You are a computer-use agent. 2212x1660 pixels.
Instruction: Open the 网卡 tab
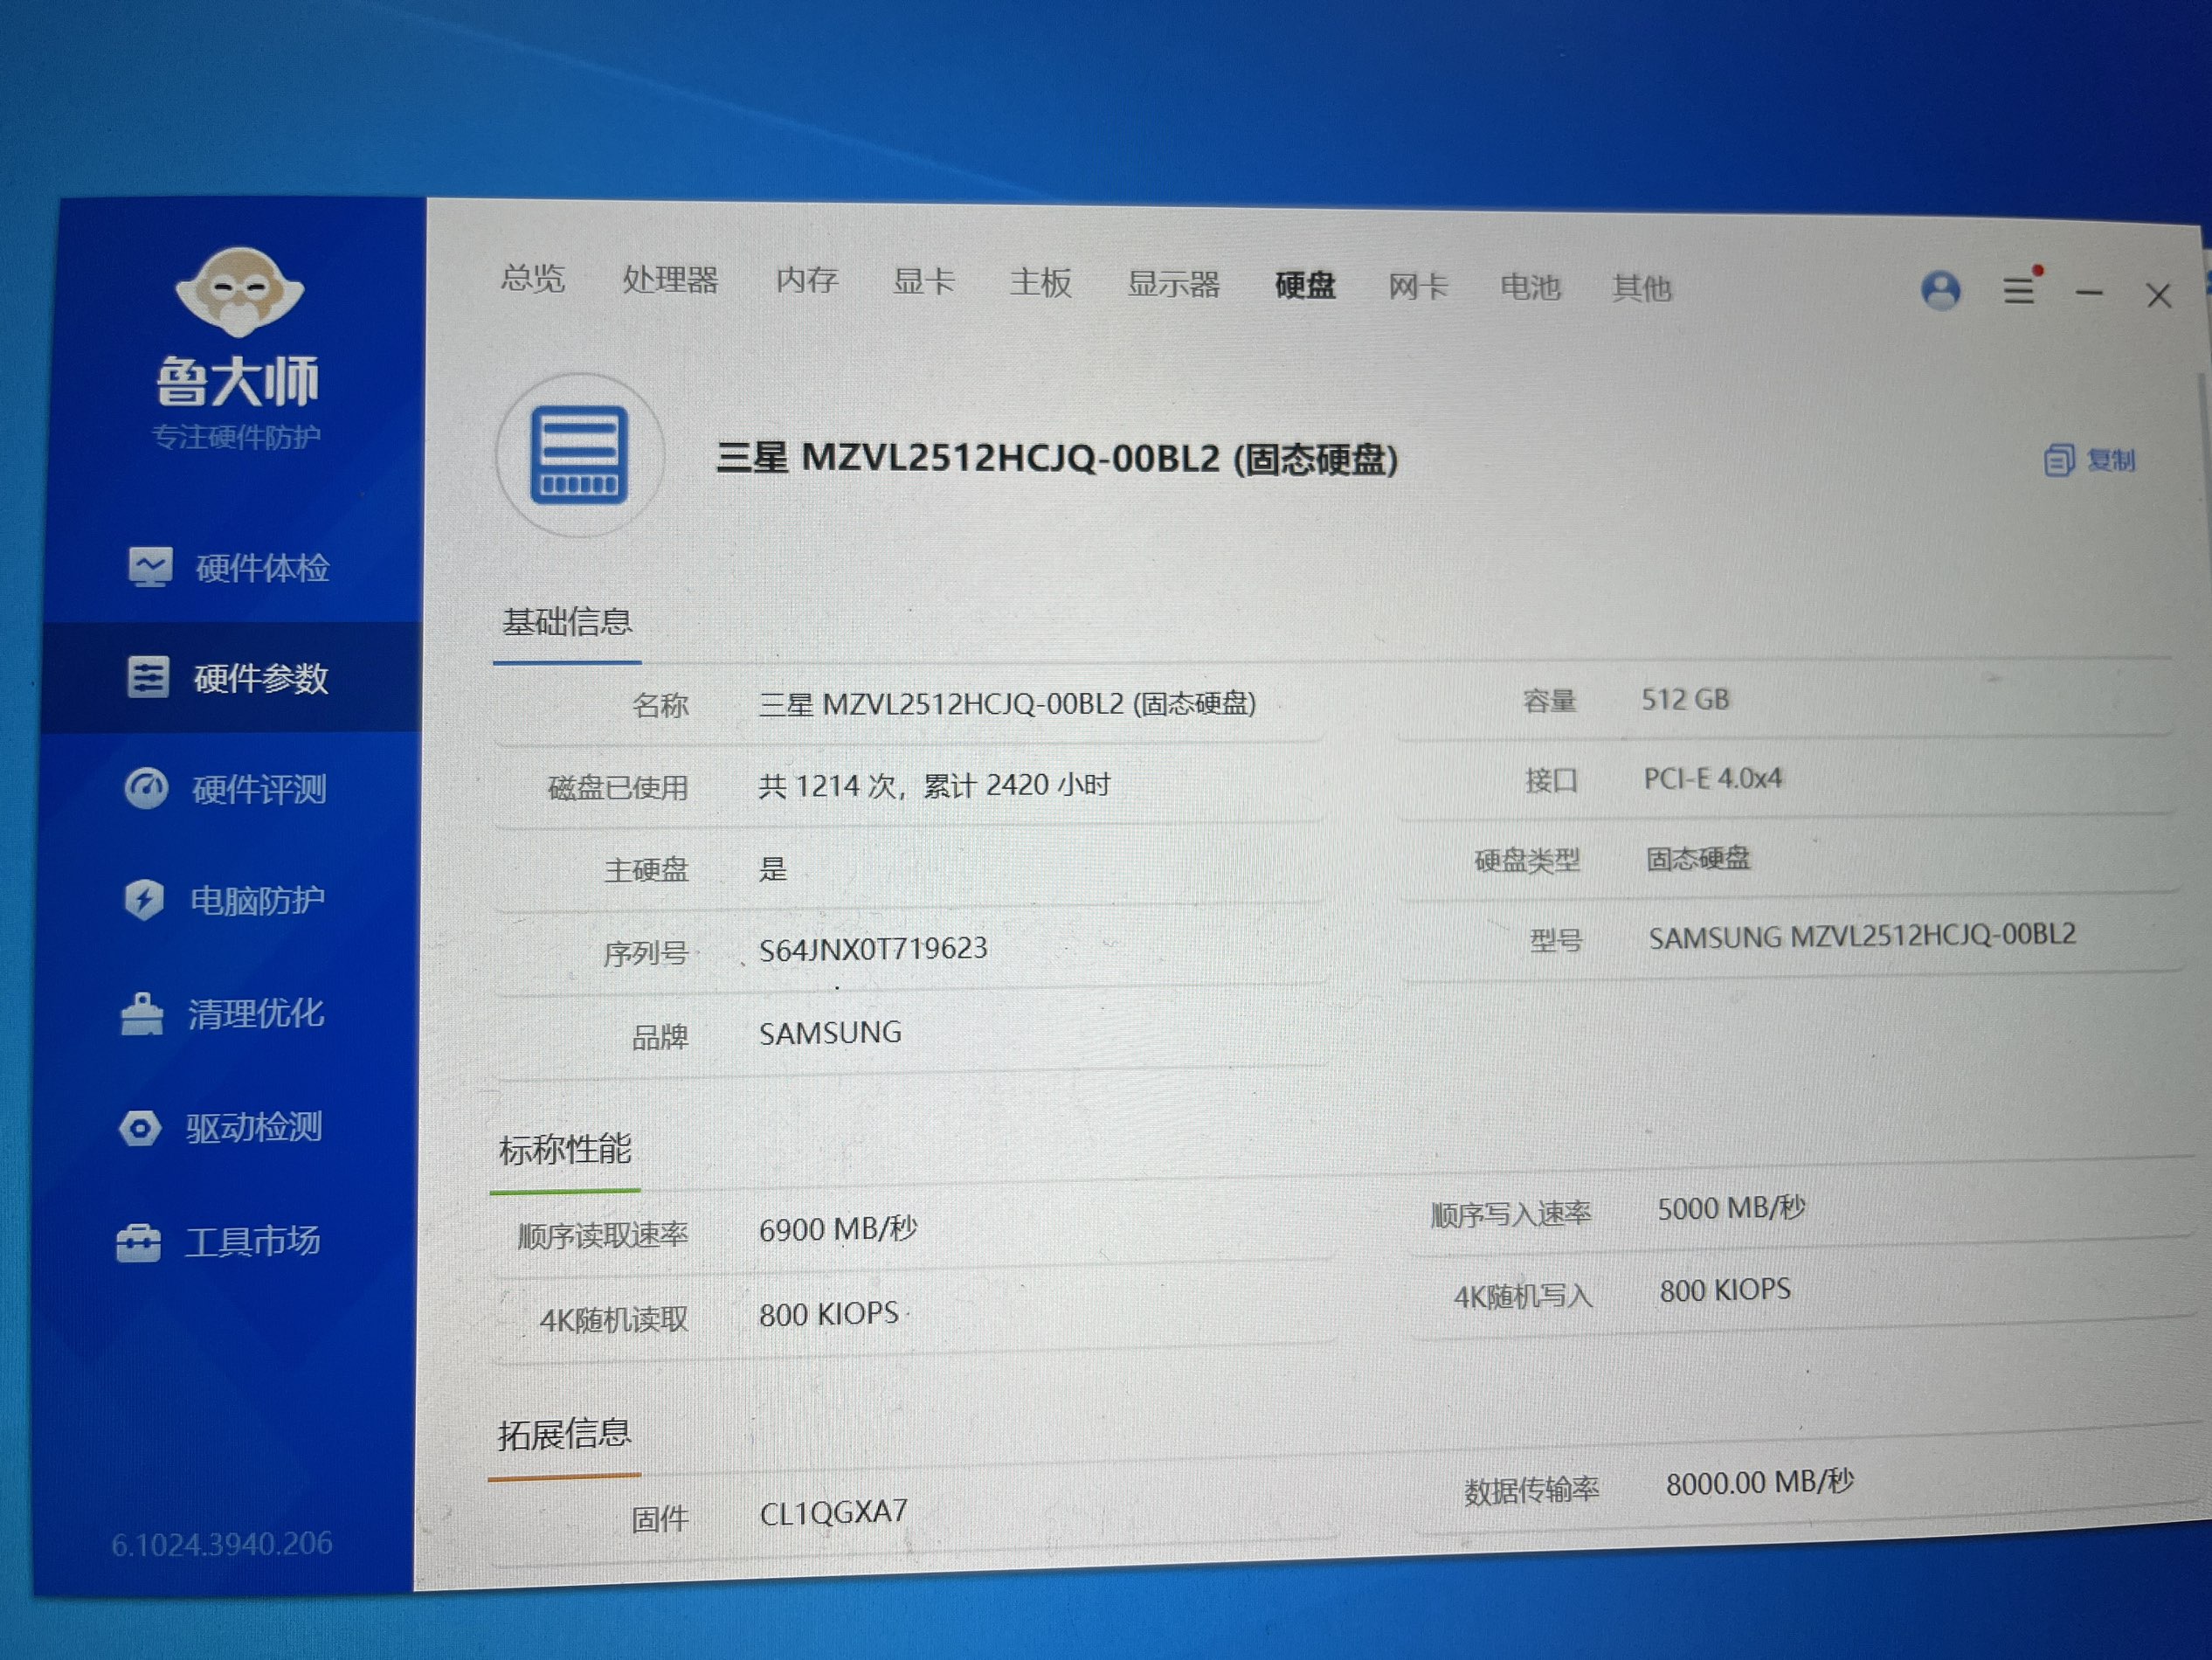click(1418, 287)
